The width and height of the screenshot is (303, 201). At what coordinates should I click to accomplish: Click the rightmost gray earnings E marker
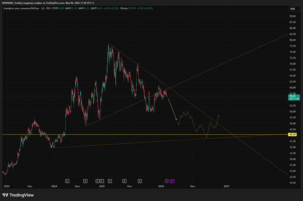(x=140, y=181)
